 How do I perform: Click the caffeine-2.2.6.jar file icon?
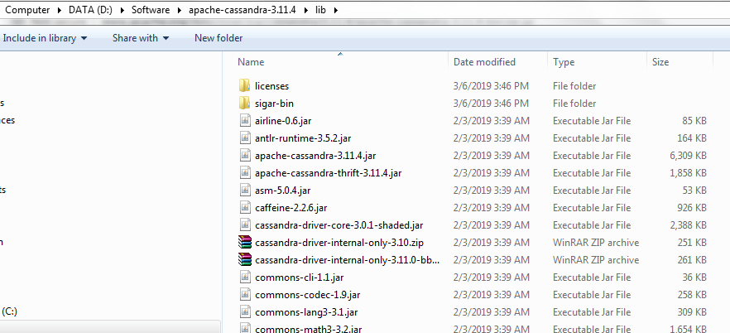point(245,208)
